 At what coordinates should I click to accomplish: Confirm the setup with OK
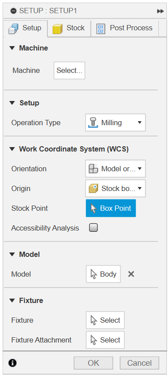[93, 363]
